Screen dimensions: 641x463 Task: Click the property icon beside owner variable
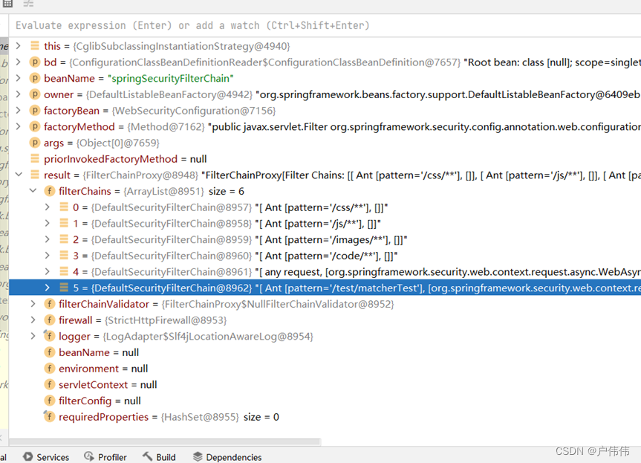point(34,94)
